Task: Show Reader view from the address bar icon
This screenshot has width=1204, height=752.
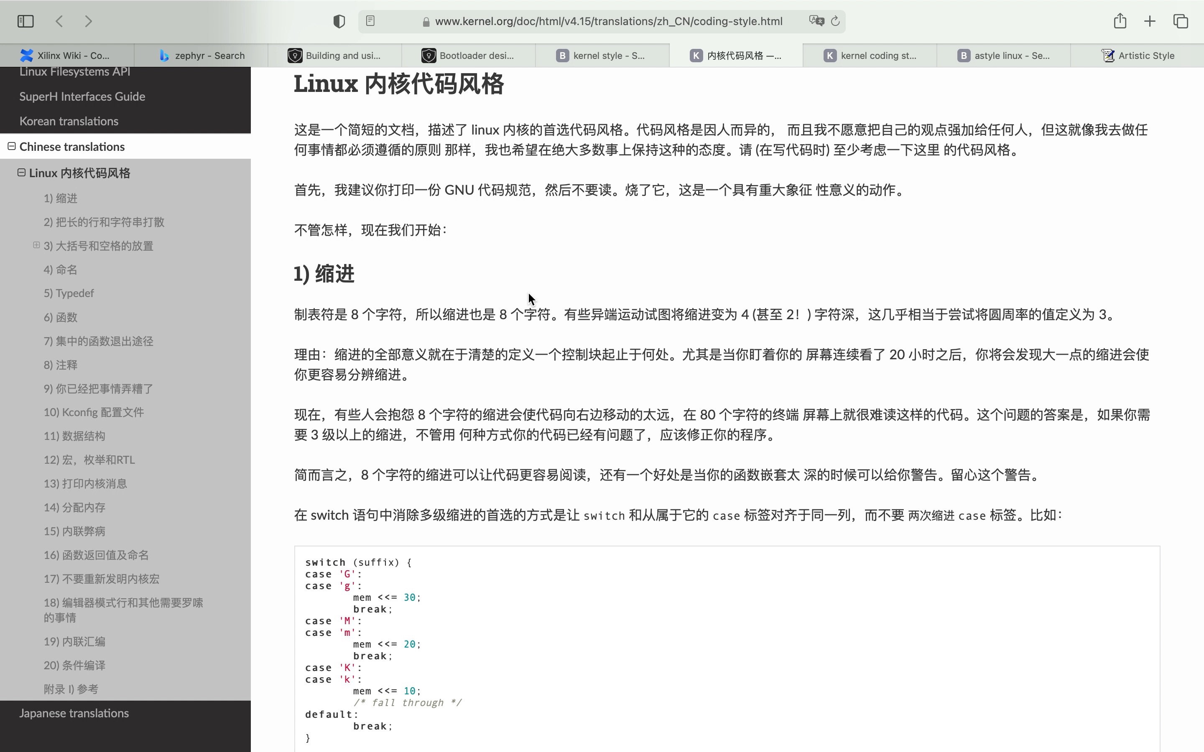Action: tap(370, 21)
